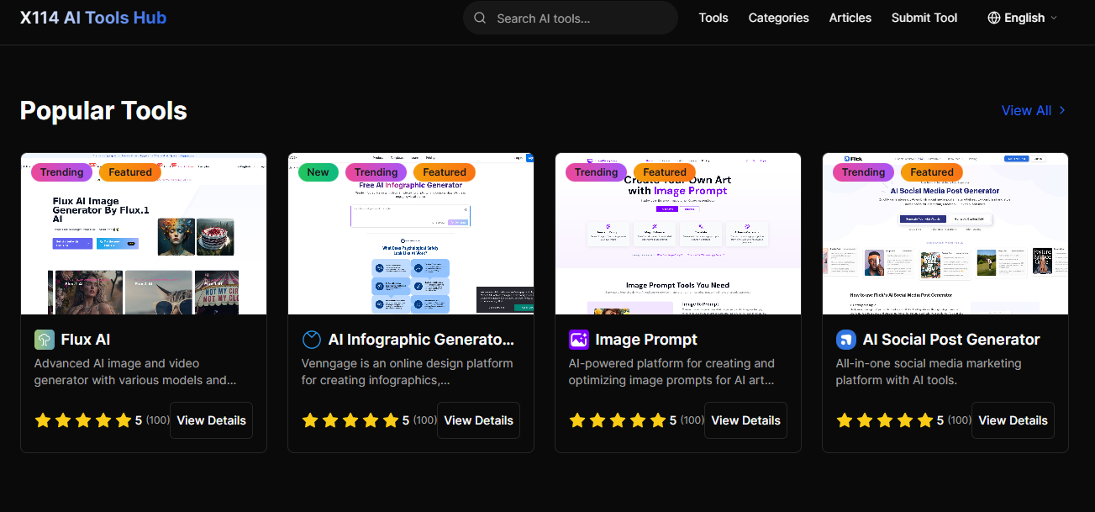Click the Flux AI card title
1095x512 pixels.
click(x=86, y=340)
